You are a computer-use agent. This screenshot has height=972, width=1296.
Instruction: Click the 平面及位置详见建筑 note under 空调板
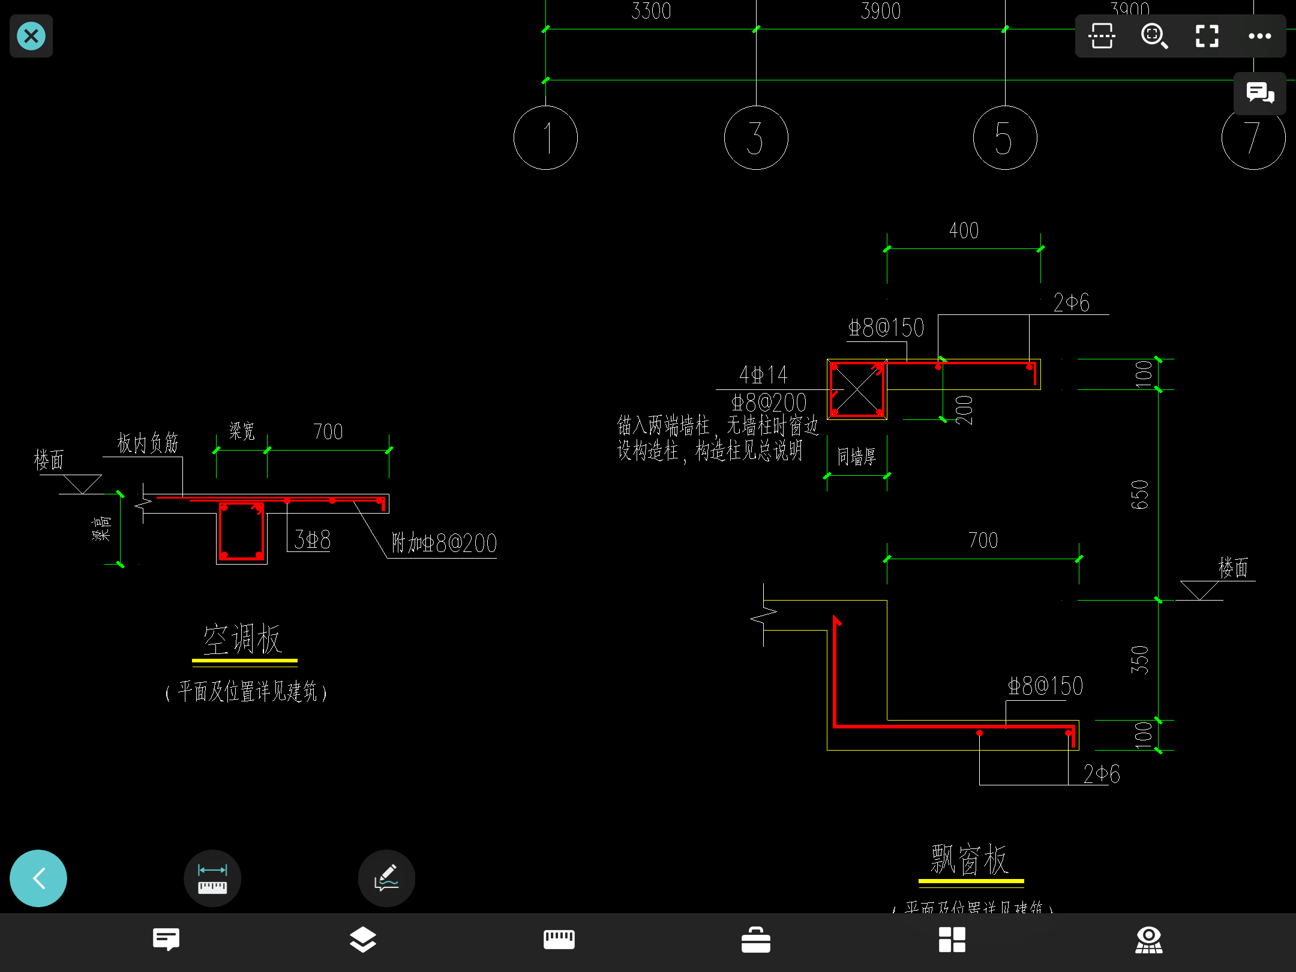[246, 692]
